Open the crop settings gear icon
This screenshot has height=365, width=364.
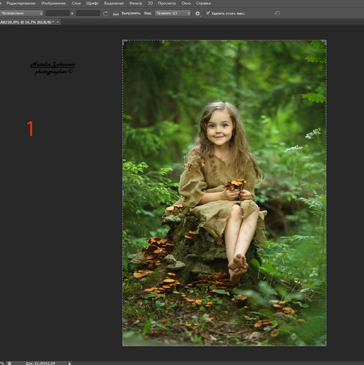pos(198,14)
